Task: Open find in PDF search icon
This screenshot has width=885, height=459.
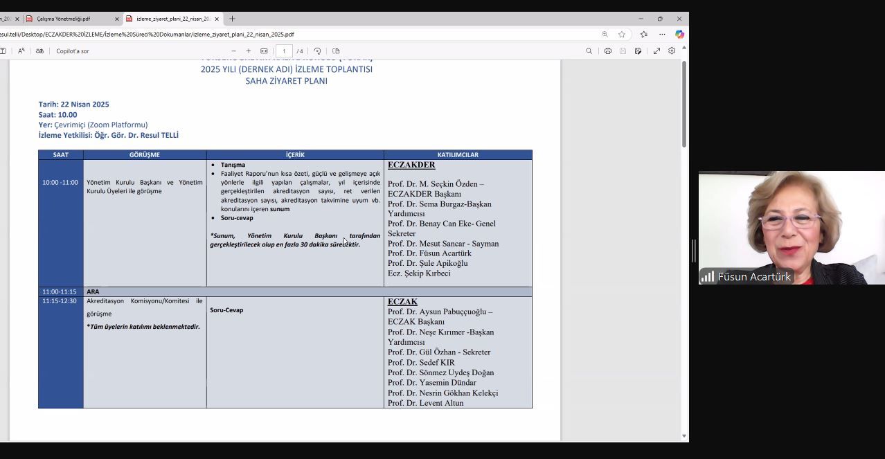Action: click(589, 51)
